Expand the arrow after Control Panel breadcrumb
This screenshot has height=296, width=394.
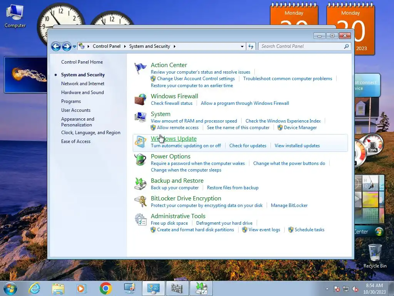pos(125,46)
